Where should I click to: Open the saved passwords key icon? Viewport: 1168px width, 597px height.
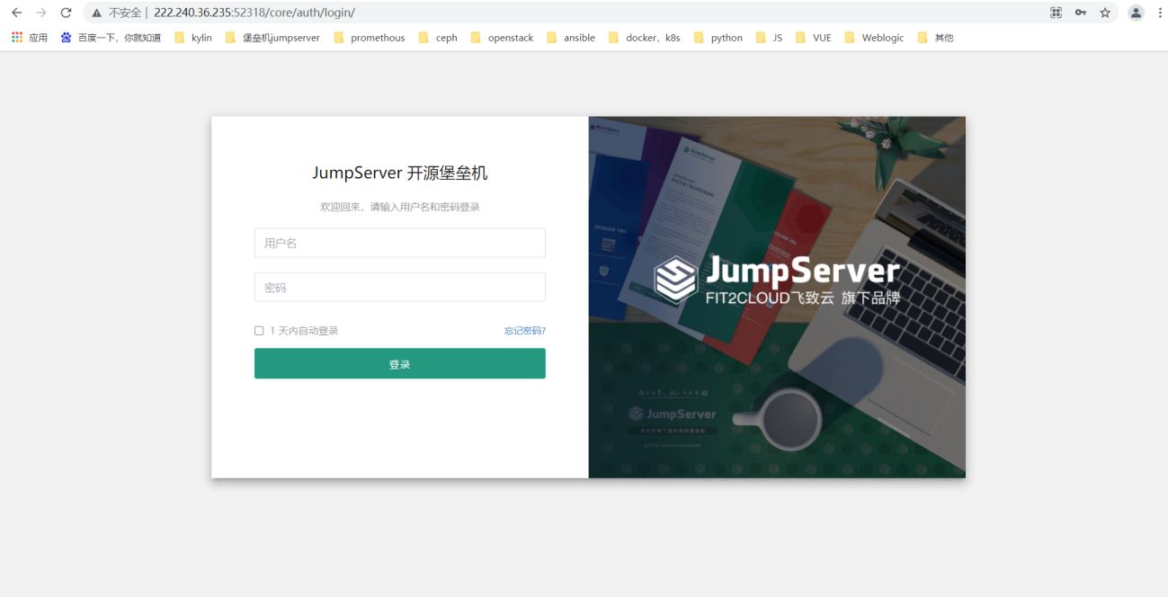click(x=1080, y=13)
